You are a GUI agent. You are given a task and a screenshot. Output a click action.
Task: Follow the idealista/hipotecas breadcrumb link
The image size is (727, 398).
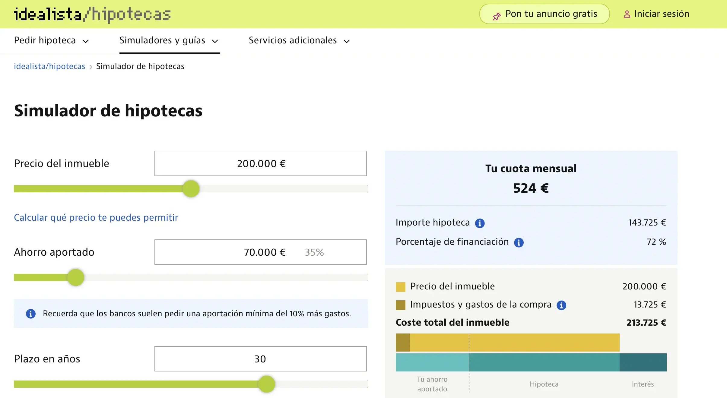[x=49, y=66]
